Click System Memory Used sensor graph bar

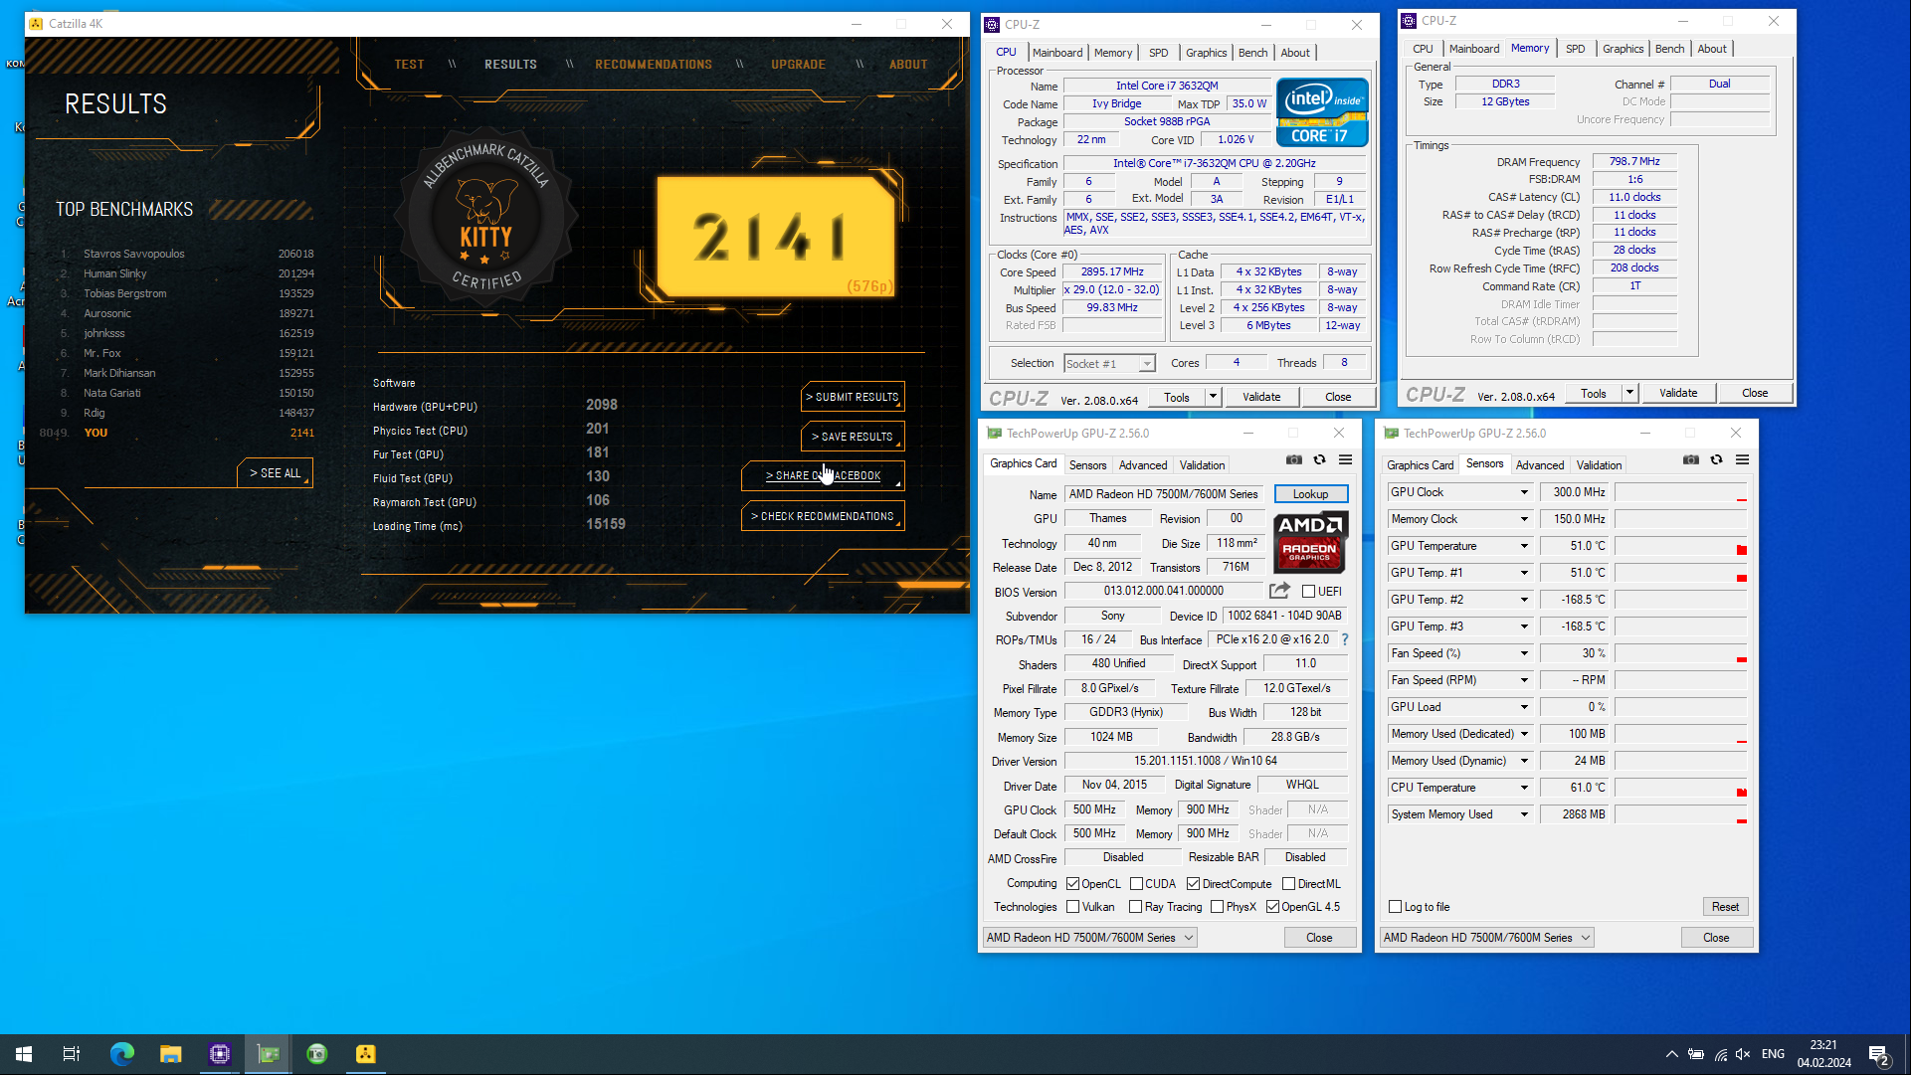[1680, 814]
